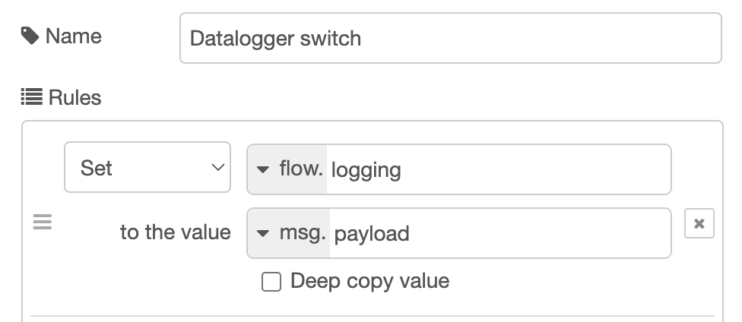Click the Rules heading text
742x322 pixels.
(75, 97)
